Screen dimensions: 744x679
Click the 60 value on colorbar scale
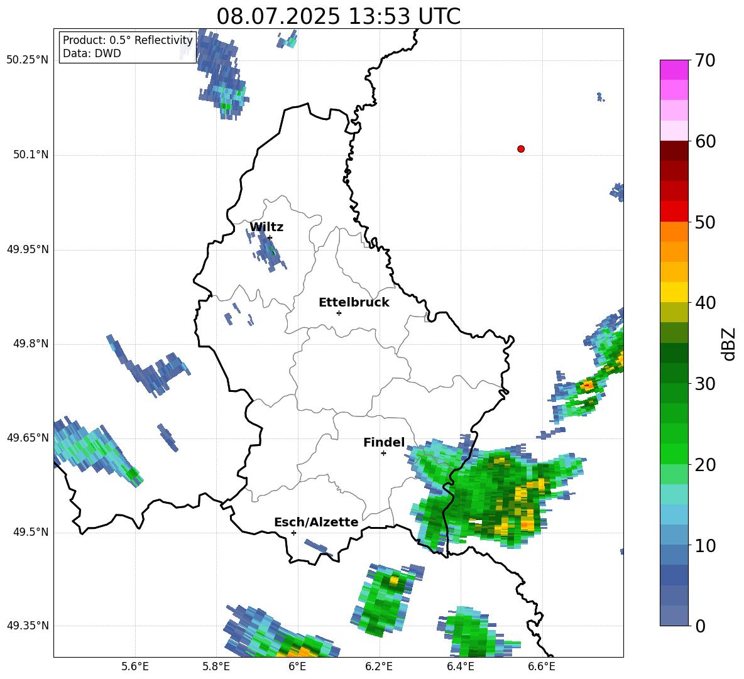coord(704,141)
